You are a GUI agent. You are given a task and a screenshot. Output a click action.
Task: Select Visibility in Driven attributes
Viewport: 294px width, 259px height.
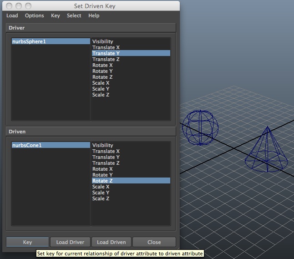[x=131, y=145]
